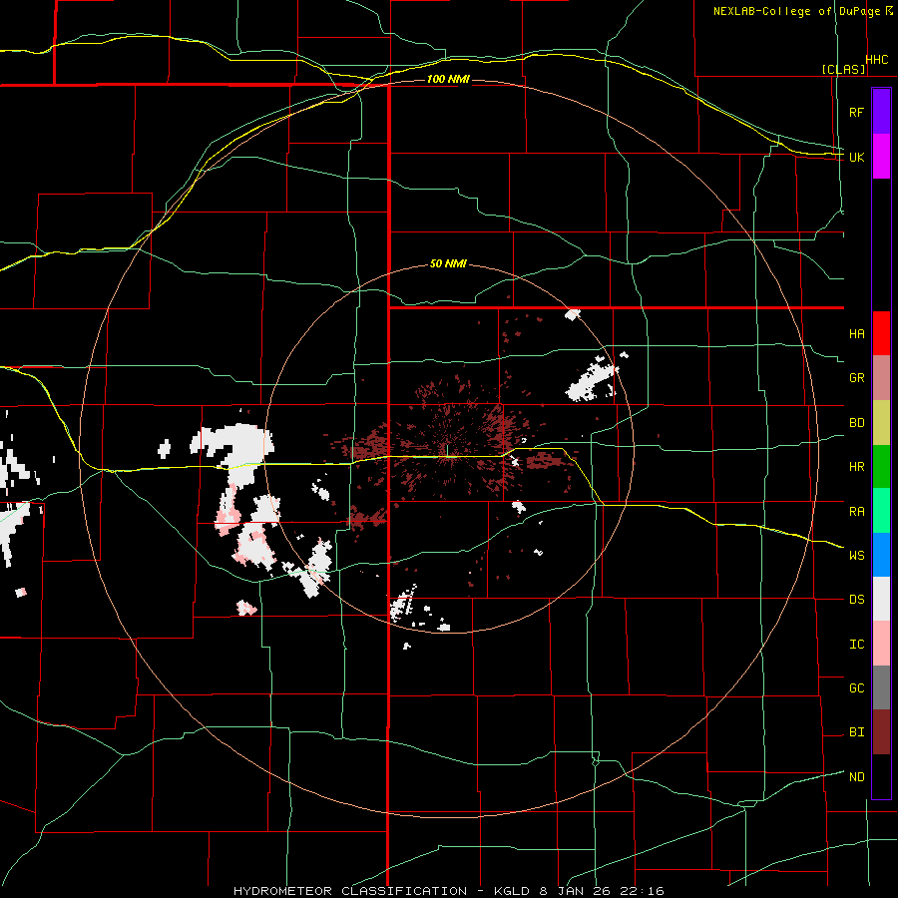Click the [CLAS] units label

coord(843,69)
